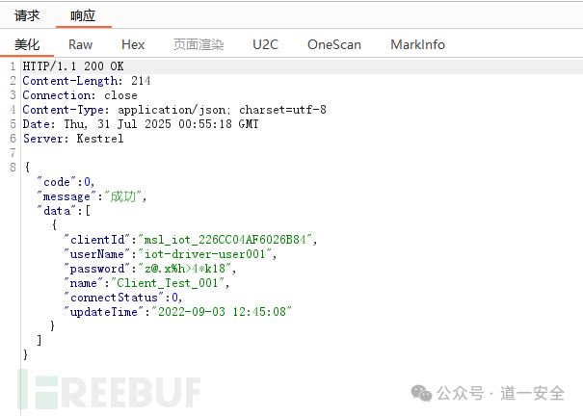Viewport: 583px width, 416px height.
Task: Click the FREEBUF watermark logo
Action: pos(109,391)
